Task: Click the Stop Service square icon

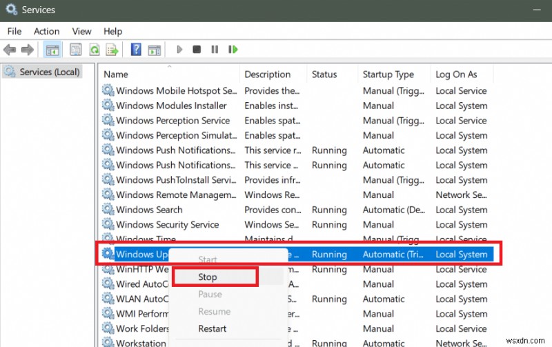Action: pyautogui.click(x=197, y=50)
